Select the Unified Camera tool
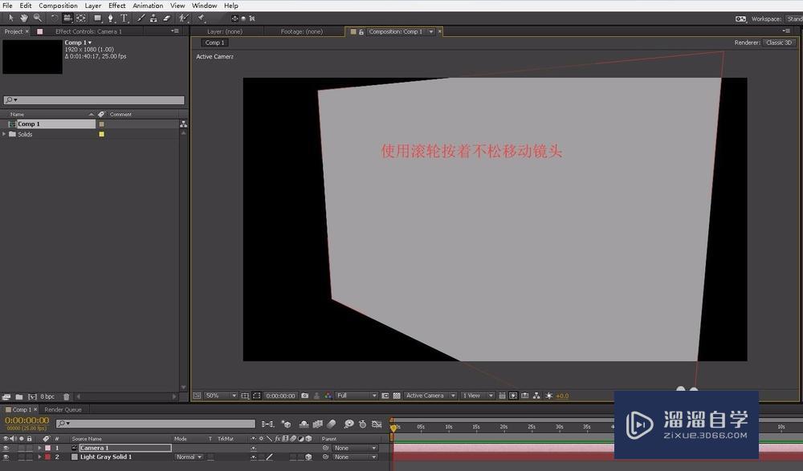 tap(67, 18)
